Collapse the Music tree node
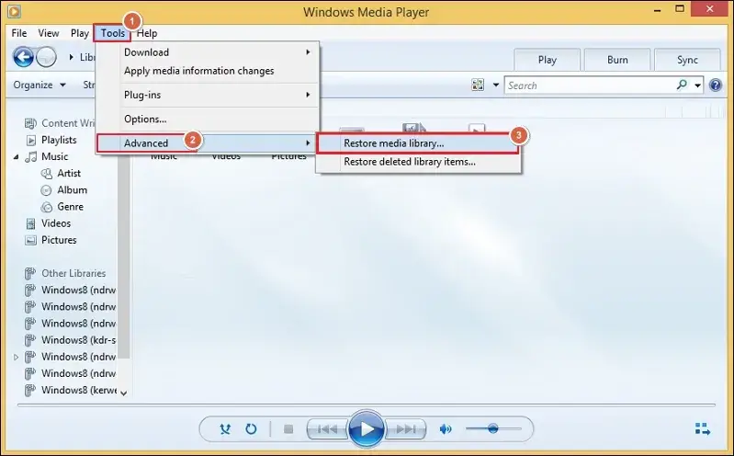Viewport: 734px width, 456px height. 16,157
